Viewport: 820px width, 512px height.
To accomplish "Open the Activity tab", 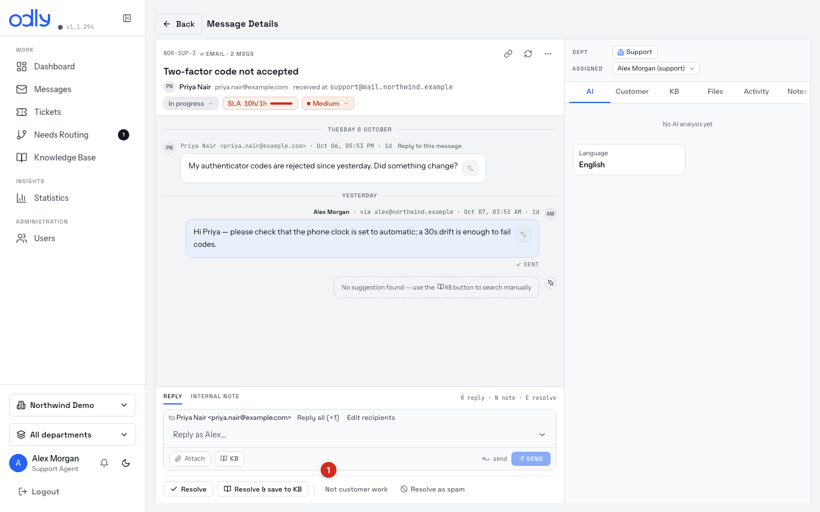I will (x=756, y=92).
